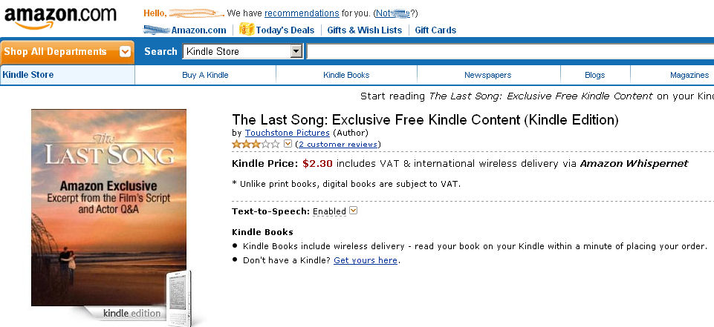Follow the recommendations link
Image resolution: width=714 pixels, height=327 pixels.
(x=302, y=13)
